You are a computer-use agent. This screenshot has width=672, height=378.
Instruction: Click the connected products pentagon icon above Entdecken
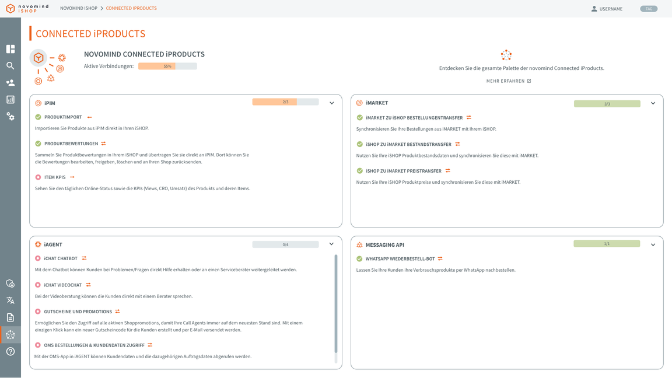tap(506, 55)
